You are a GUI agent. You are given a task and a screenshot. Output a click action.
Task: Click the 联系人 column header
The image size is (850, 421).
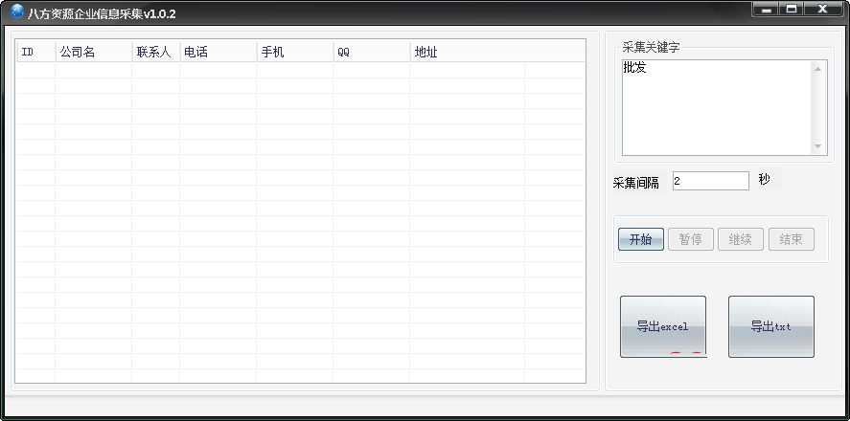point(156,52)
